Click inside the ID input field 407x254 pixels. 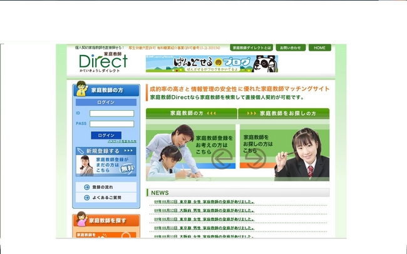pyautogui.click(x=111, y=113)
